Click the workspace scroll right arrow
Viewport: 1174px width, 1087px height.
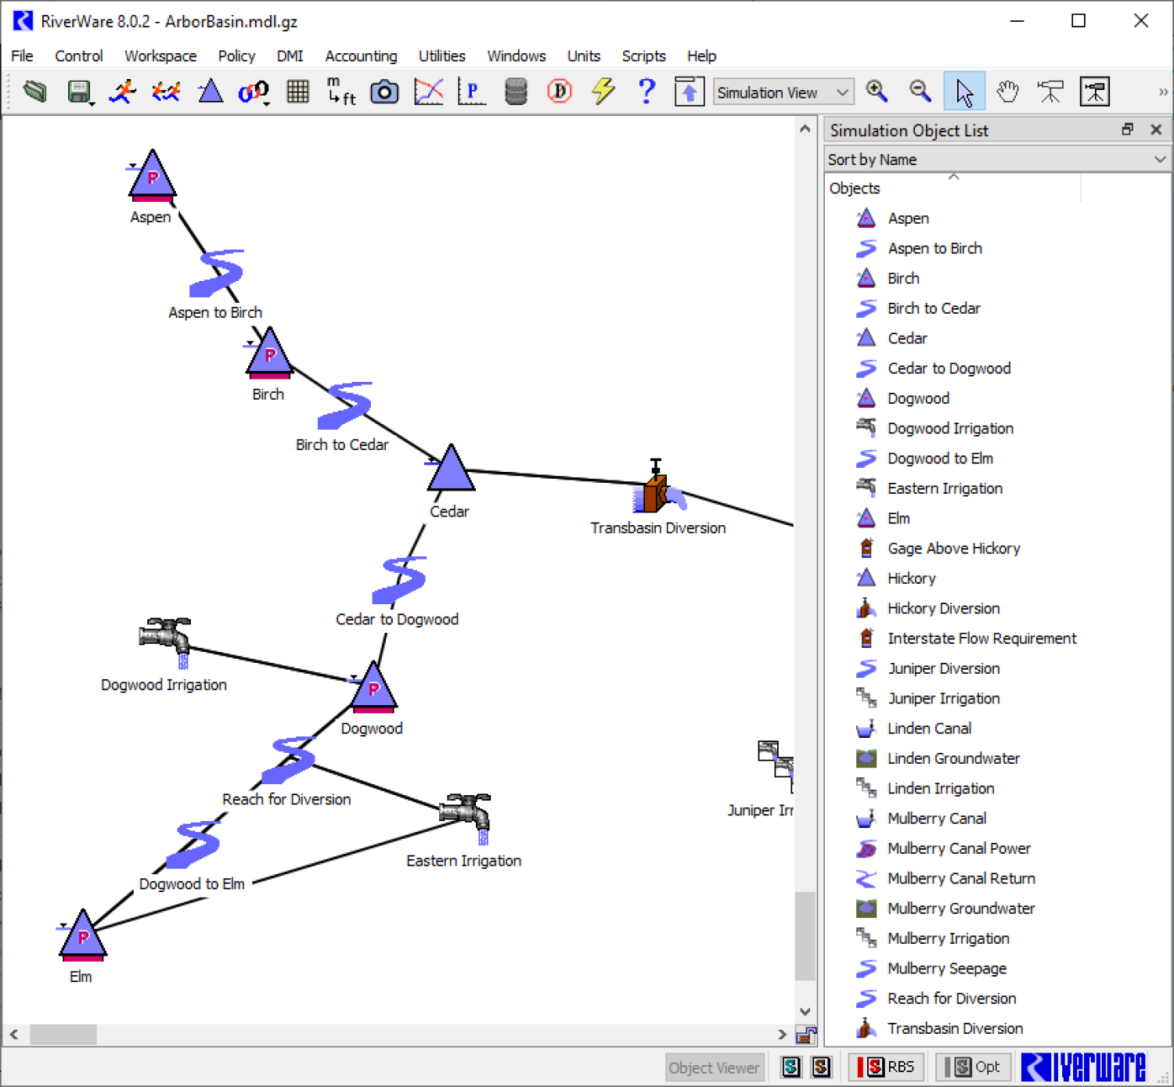[x=782, y=1035]
